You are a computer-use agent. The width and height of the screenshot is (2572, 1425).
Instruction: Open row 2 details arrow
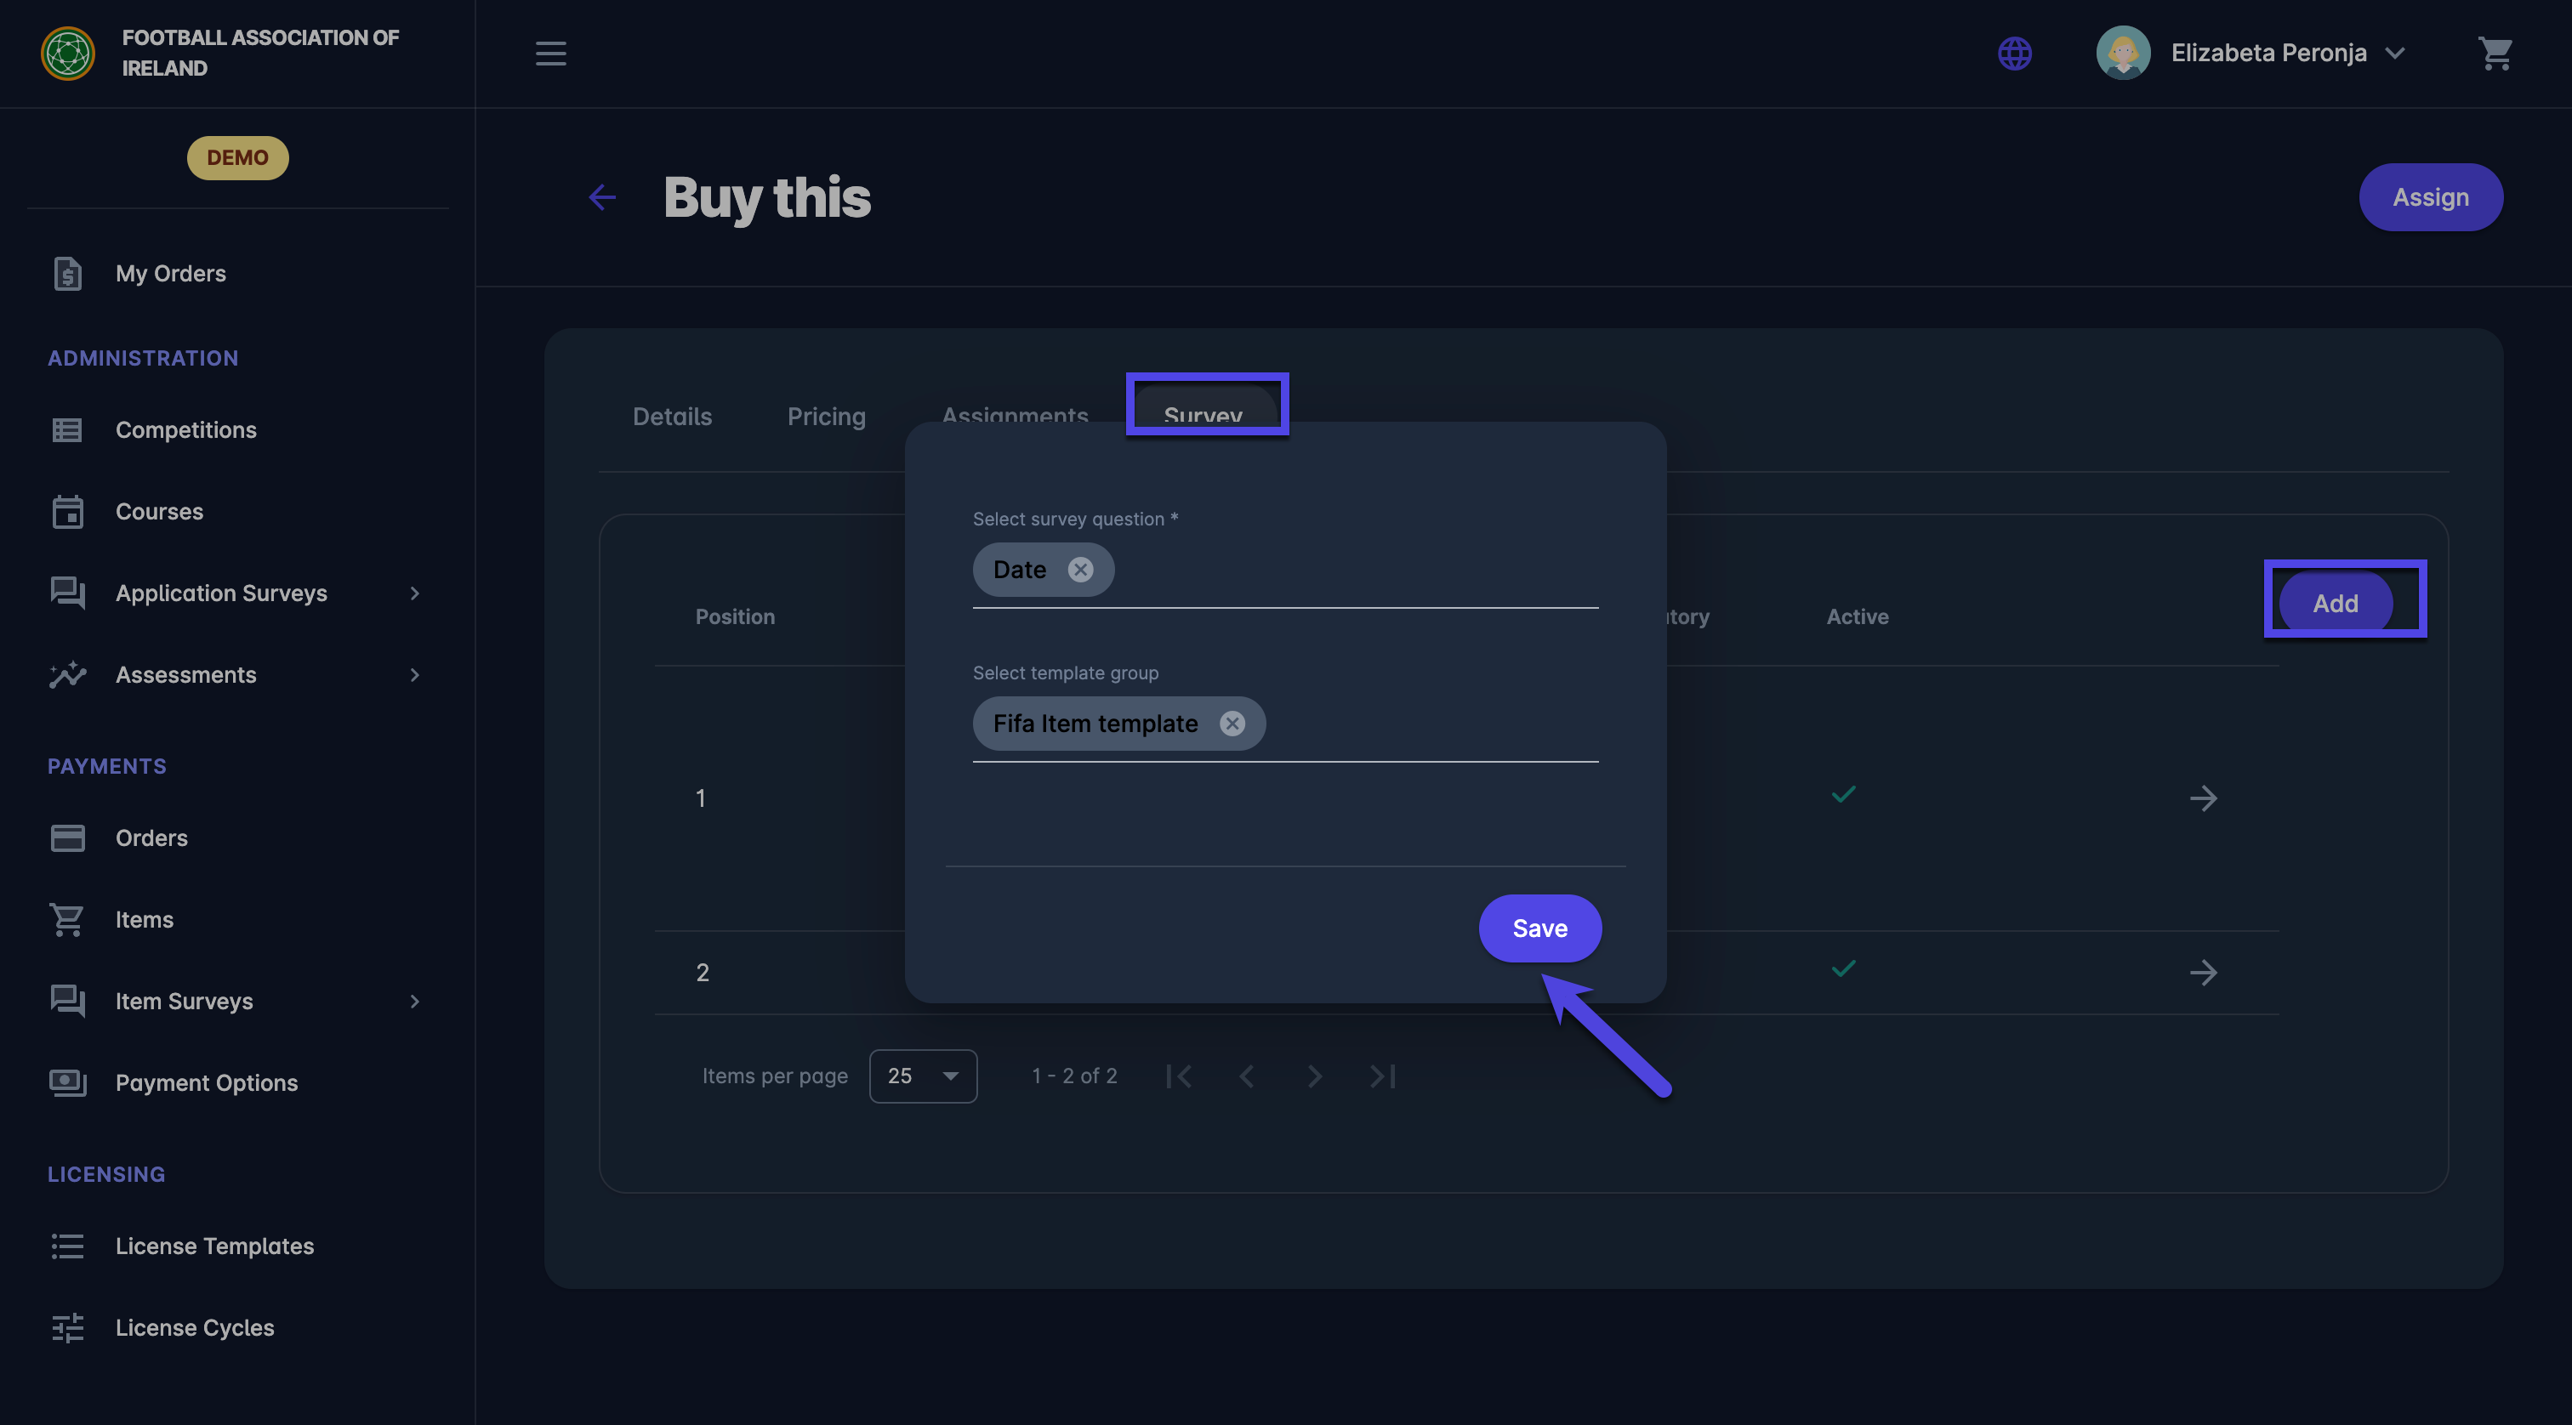click(x=2203, y=972)
